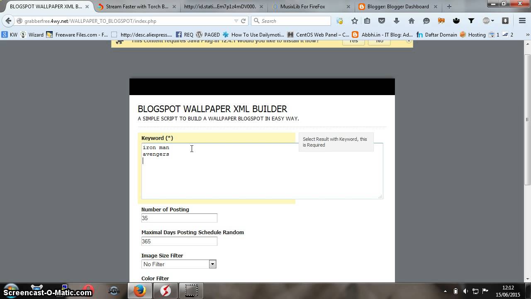Click the orange fox extension icon
This screenshot has height=299, width=531.
[x=441, y=21]
